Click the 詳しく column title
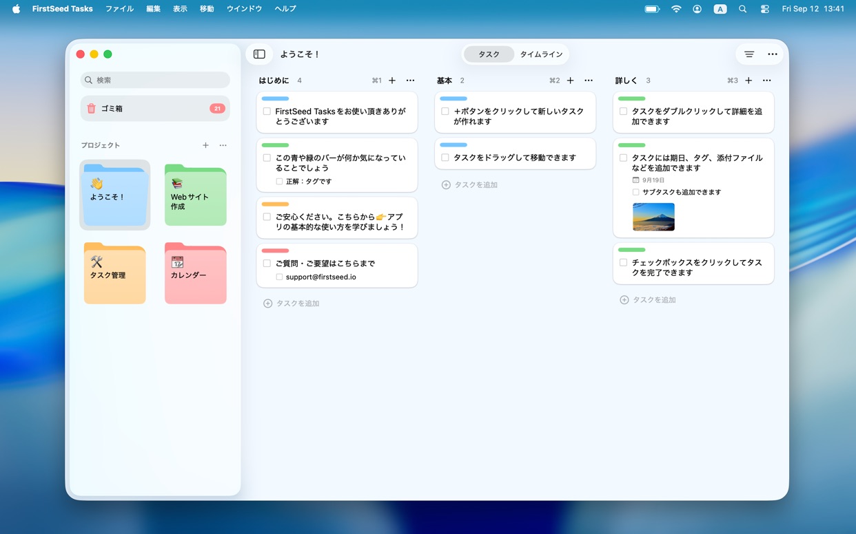 click(x=626, y=81)
